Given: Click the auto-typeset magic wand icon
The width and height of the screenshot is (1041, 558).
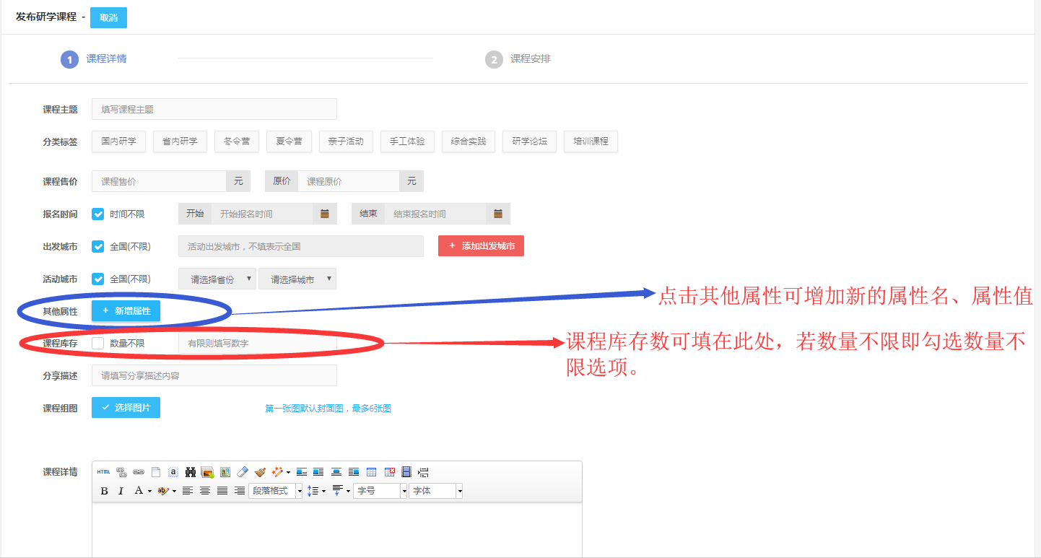Looking at the screenshot, I should pyautogui.click(x=277, y=472).
